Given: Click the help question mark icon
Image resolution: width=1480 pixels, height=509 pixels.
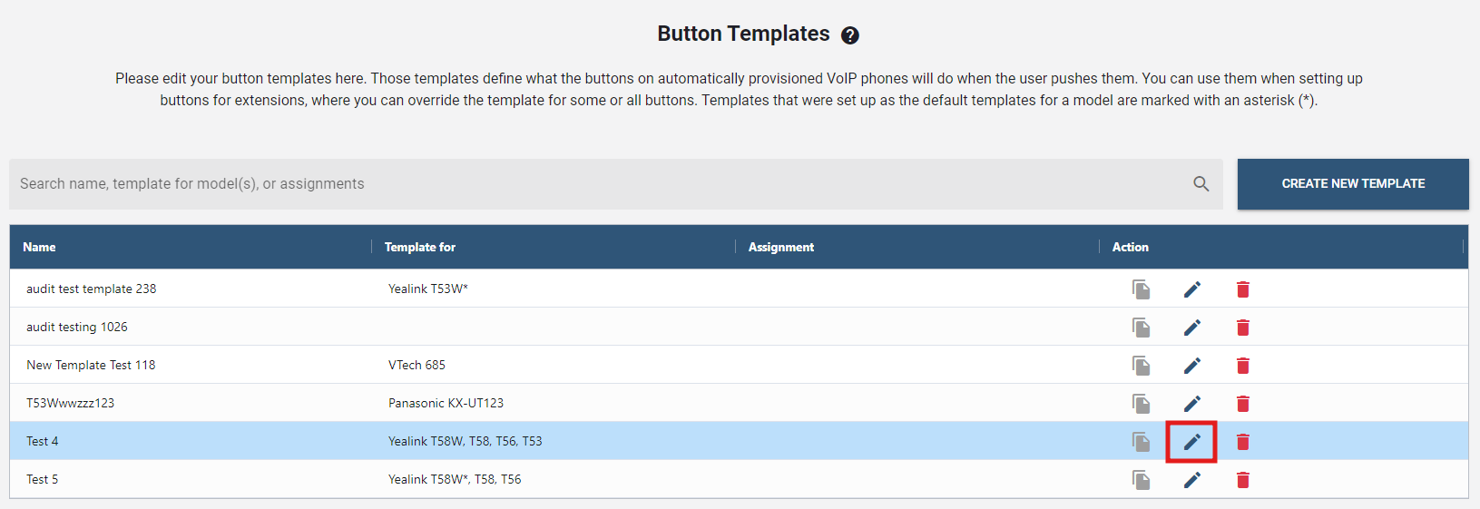Looking at the screenshot, I should [x=849, y=35].
